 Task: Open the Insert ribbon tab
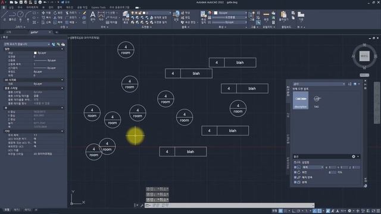[11, 7]
